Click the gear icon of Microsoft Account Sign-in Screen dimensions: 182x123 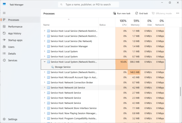pos(48,77)
